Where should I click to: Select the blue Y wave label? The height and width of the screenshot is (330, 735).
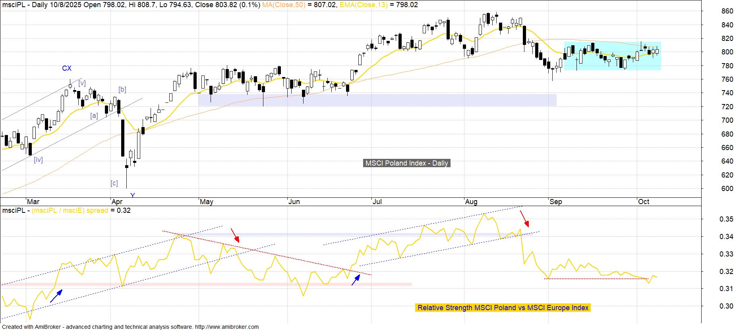click(133, 195)
